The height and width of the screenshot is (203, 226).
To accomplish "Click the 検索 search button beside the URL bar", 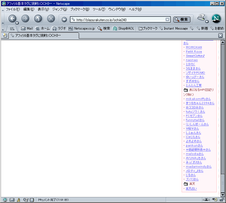I will pos(182,19).
